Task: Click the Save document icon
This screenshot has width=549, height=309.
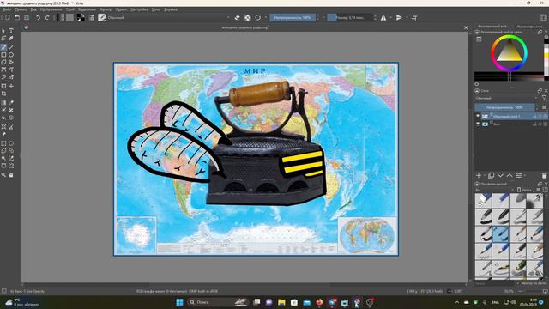Action: [x=27, y=17]
